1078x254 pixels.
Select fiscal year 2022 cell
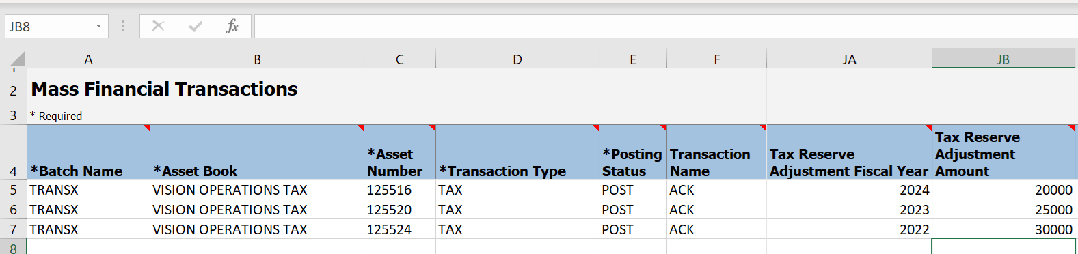[849, 229]
